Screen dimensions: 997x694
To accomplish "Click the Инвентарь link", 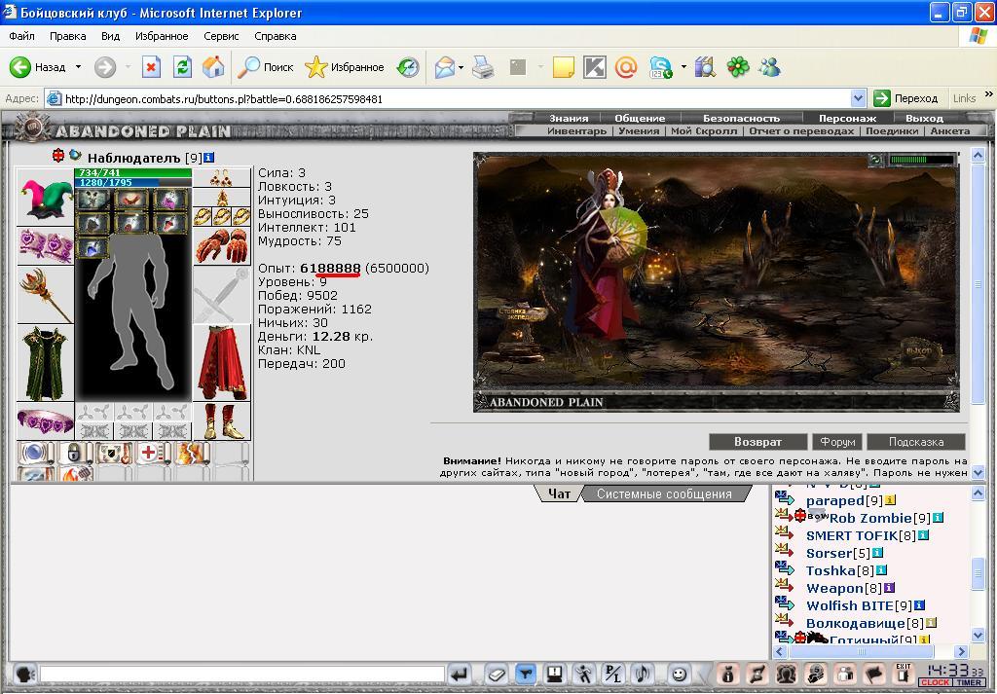I will 576,131.
